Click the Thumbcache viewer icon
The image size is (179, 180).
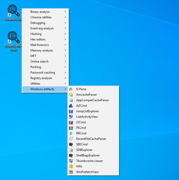tap(71, 161)
